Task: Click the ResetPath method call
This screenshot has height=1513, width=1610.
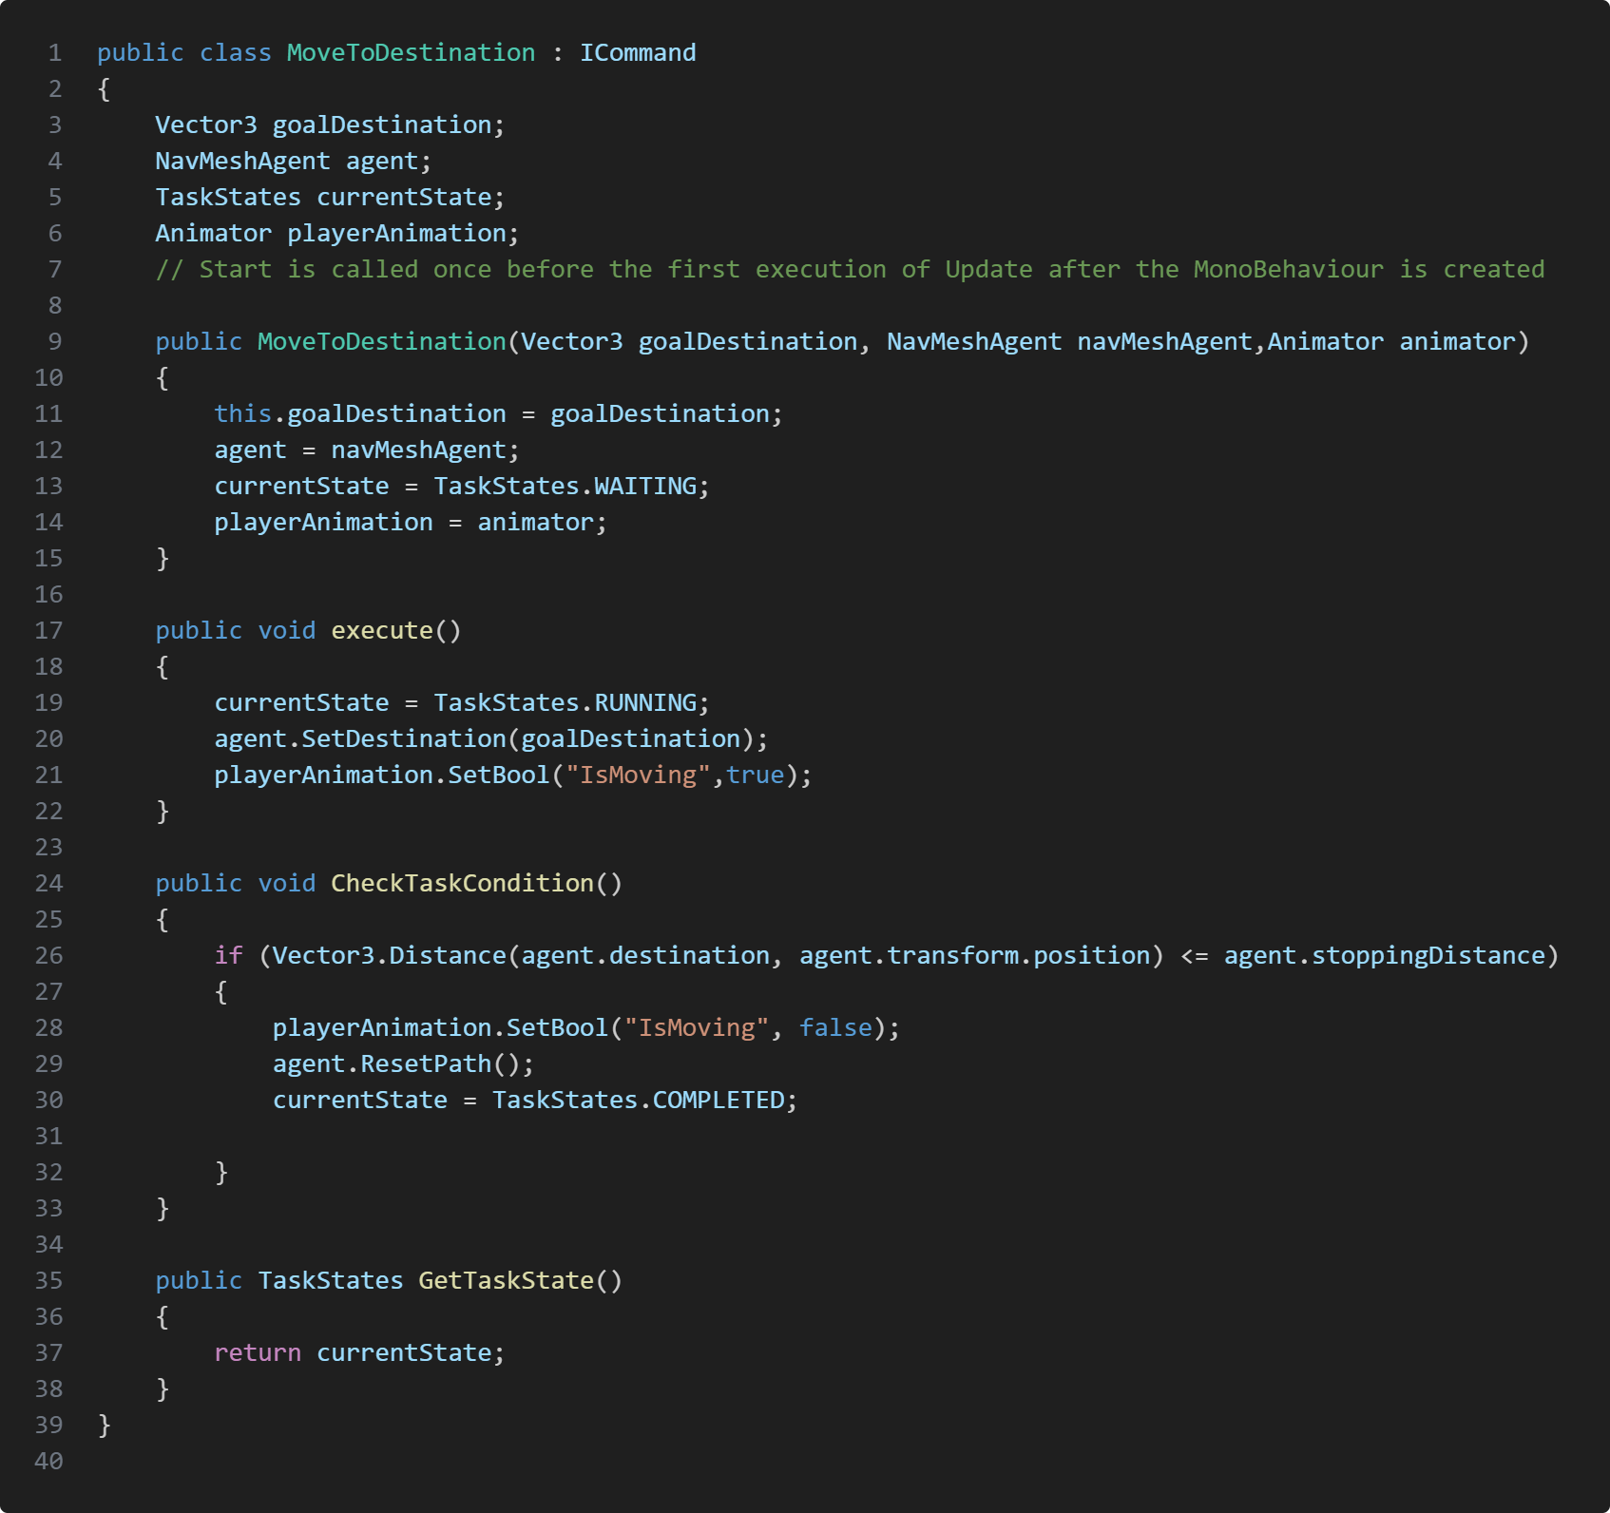Action: pos(426,1064)
